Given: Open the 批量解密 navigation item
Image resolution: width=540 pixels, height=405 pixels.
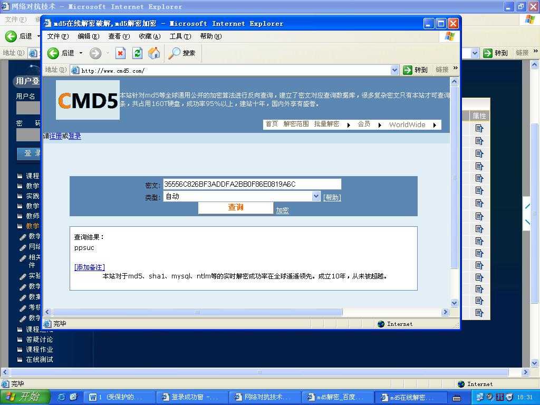Looking at the screenshot, I should pyautogui.click(x=326, y=124).
